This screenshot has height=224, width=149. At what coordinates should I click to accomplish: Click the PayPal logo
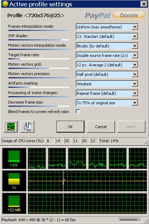pos(98,15)
